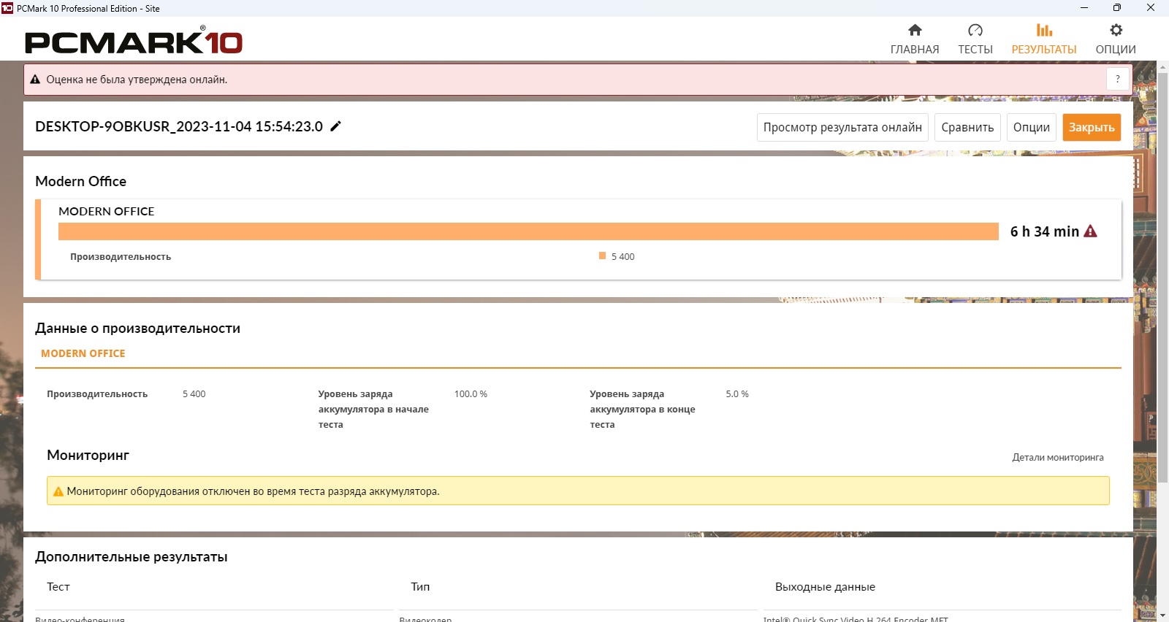Click the scrollbar down arrow

point(1162,615)
